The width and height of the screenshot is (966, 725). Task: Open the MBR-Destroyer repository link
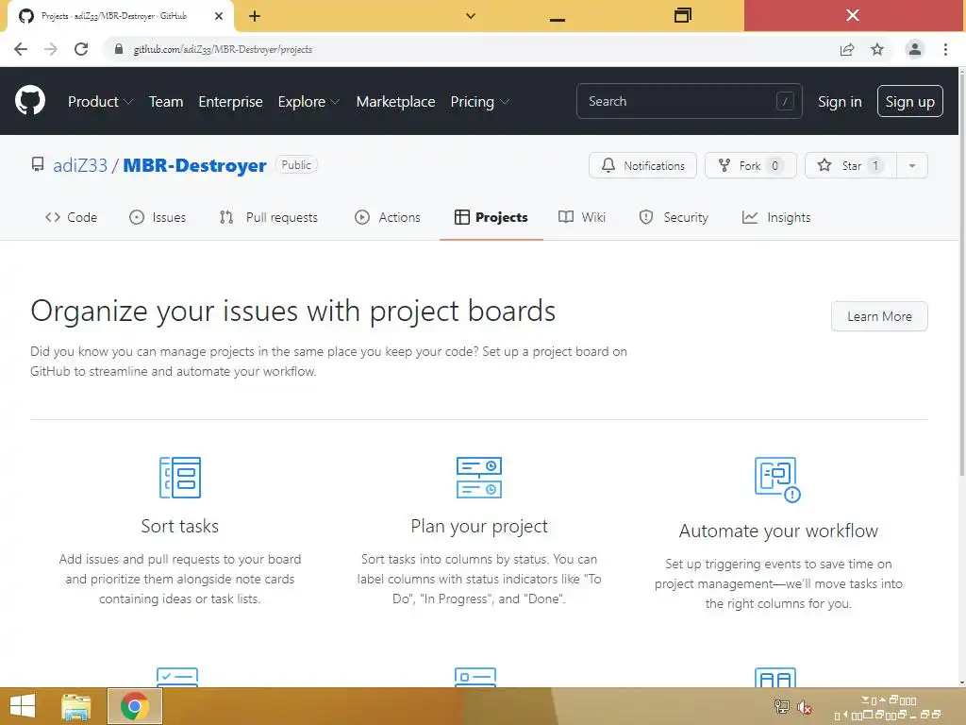[194, 165]
